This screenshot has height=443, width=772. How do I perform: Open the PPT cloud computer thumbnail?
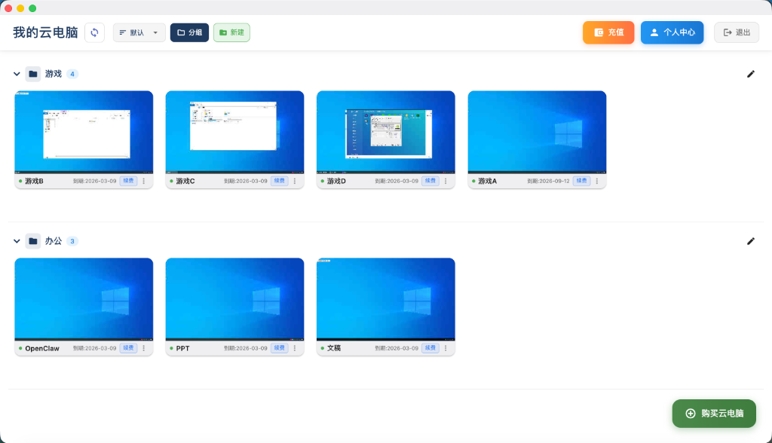[x=234, y=299]
